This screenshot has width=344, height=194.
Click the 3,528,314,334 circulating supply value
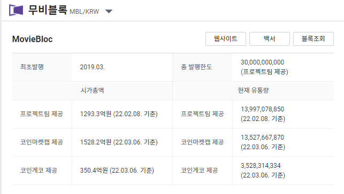(x=261, y=166)
